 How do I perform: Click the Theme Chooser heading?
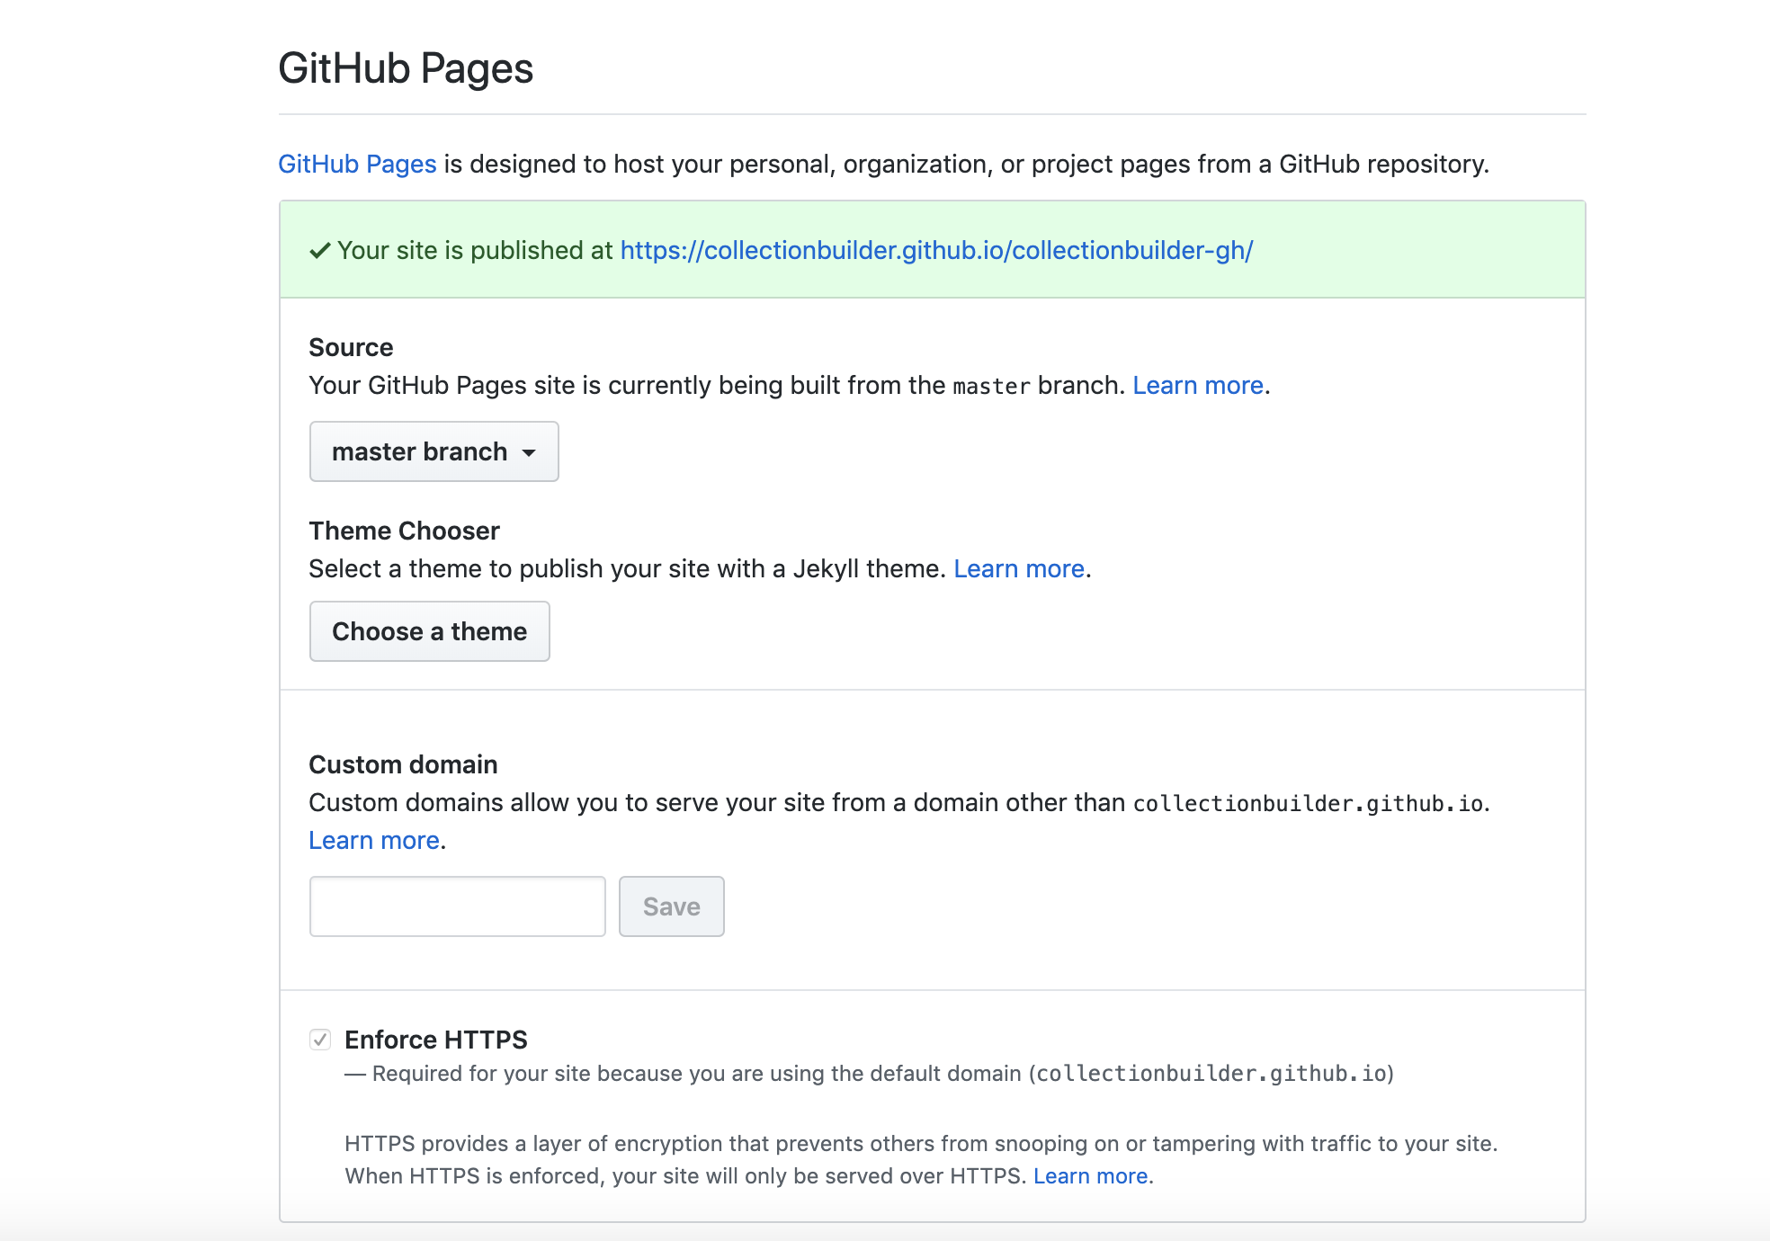coord(404,531)
